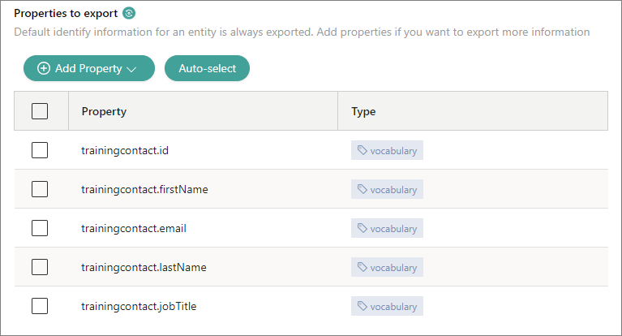The height and width of the screenshot is (336, 622).
Task: Click the trainingcontact.email property name
Action: 134,228
